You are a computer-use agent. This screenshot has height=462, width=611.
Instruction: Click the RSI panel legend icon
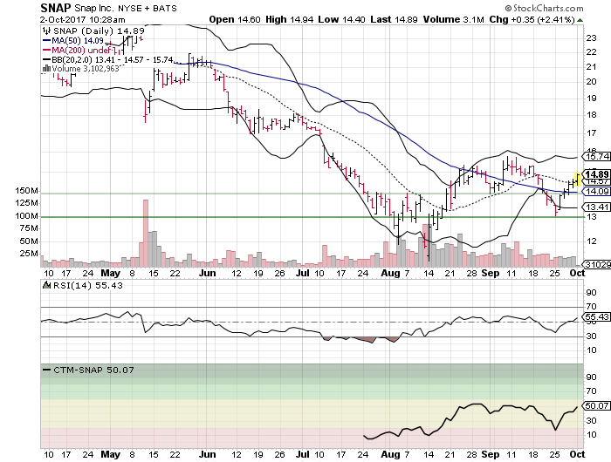point(47,285)
